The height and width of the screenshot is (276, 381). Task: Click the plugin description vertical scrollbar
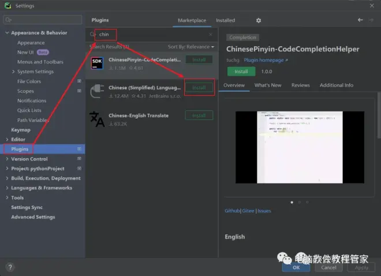pyautogui.click(x=379, y=115)
